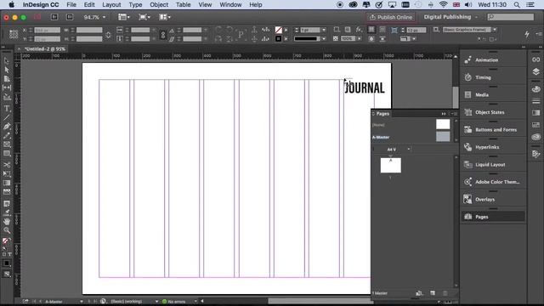Select the Type tool
The image size is (544, 306).
coord(7,109)
